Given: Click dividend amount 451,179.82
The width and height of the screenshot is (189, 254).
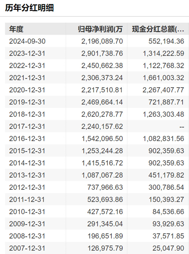Looking at the screenshot, I should click(x=166, y=175).
